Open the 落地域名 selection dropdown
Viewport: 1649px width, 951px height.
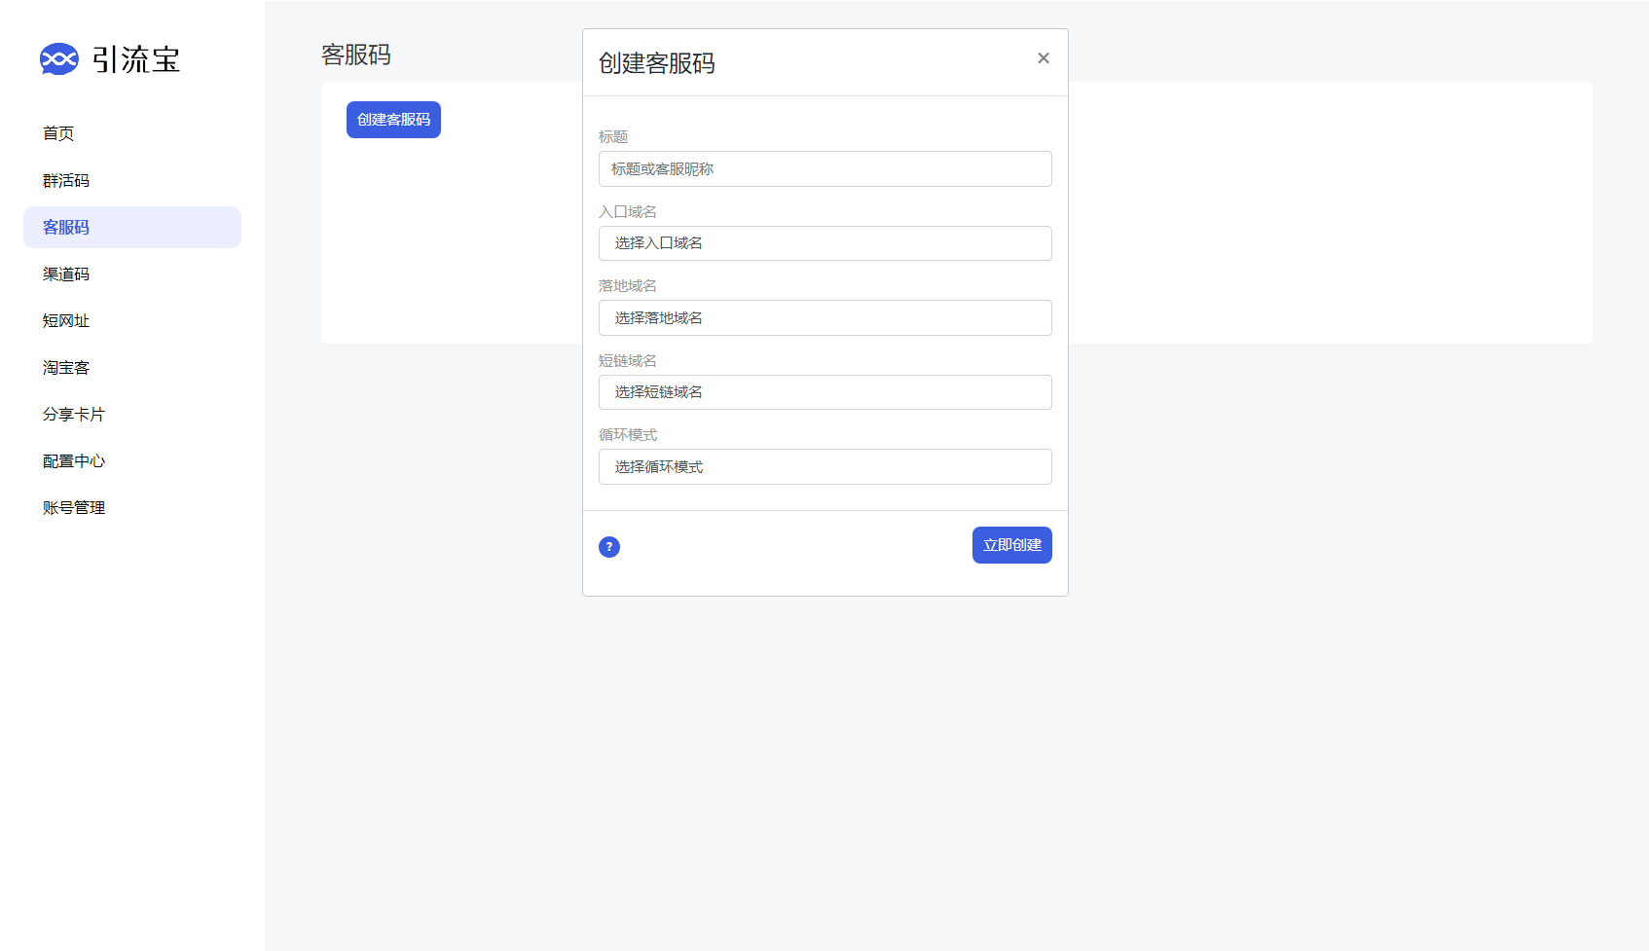pos(824,317)
